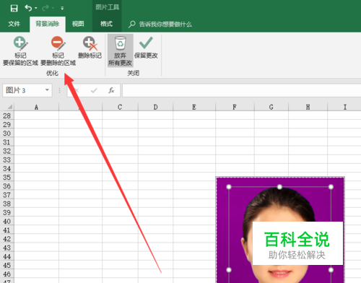
Task: Select 标记要保留的区域 tool
Action: pos(20,51)
